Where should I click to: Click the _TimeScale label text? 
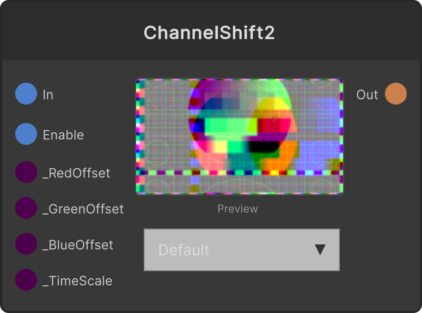(77, 281)
